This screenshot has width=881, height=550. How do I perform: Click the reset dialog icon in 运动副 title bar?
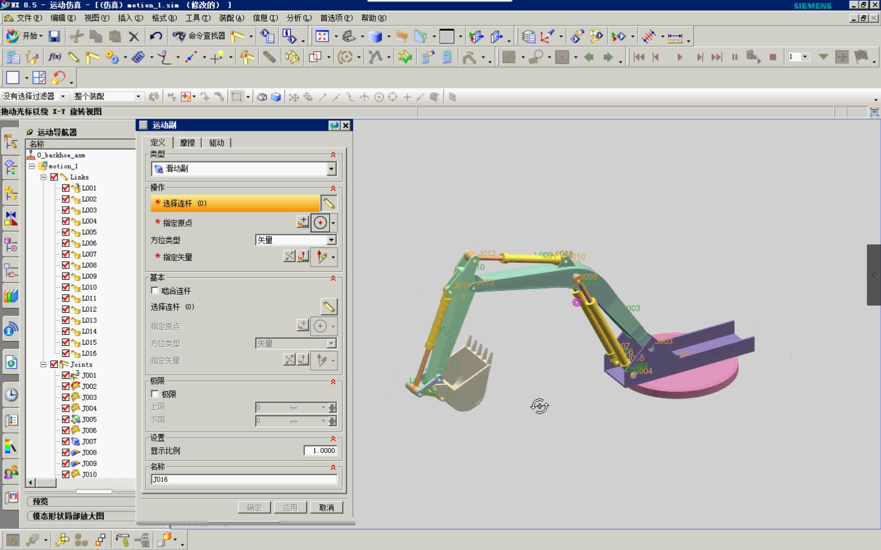click(334, 125)
